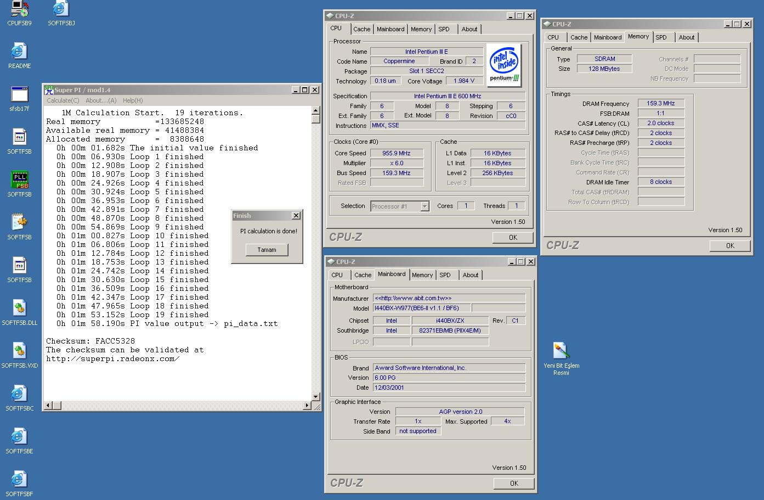Screen dimensions: 764x500
Task: Click the Super PI title bar icon
Action: 49,89
